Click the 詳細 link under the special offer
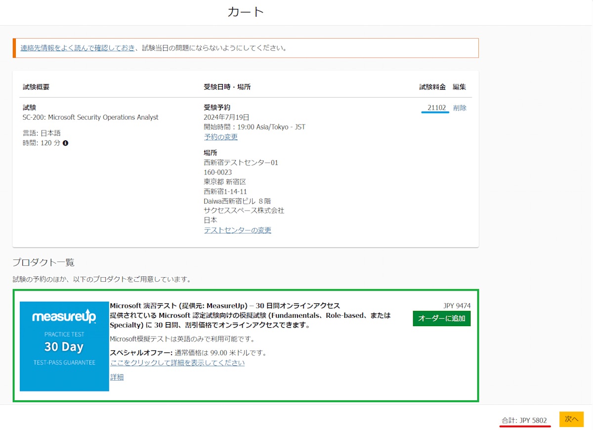Screen dimensions: 593x430 [x=117, y=377]
